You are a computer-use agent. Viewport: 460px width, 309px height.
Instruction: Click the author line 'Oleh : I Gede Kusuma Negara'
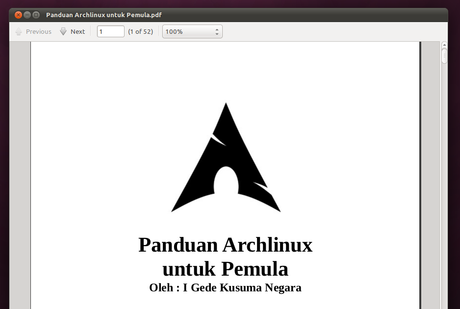click(225, 288)
